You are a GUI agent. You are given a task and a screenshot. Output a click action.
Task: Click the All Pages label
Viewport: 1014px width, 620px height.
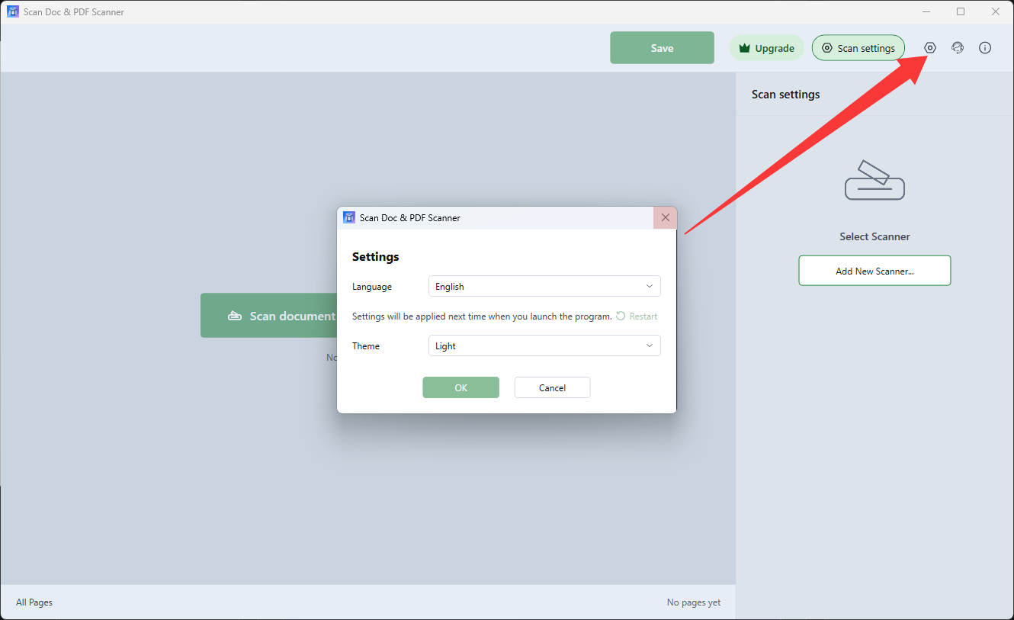(34, 602)
